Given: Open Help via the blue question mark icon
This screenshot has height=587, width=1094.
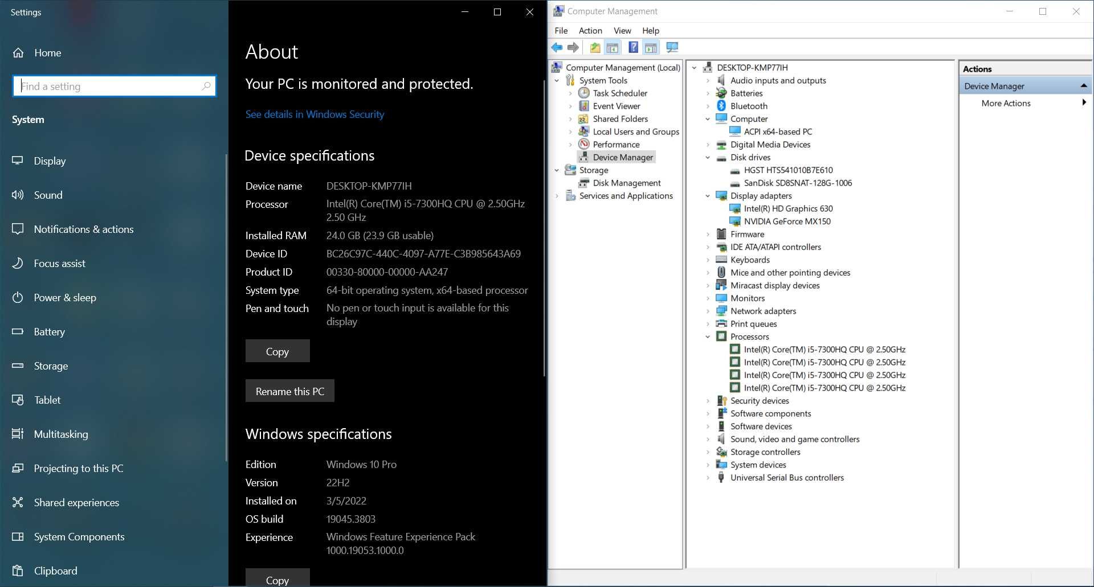Looking at the screenshot, I should click(633, 48).
